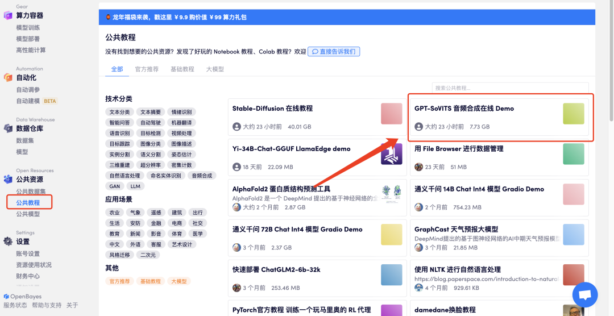Click the 公共资源 Open Resources icon
This screenshot has width=614, height=316.
click(8, 180)
